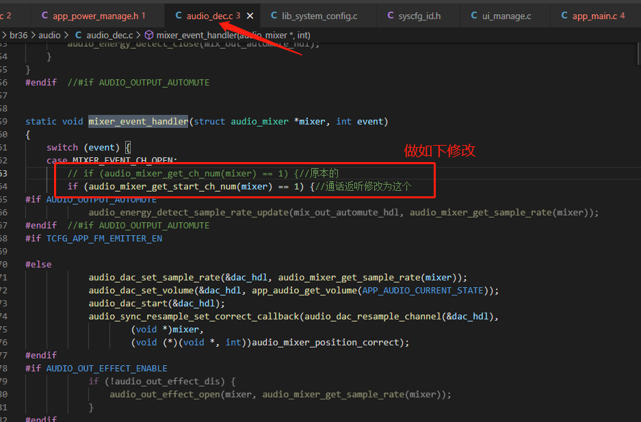641x422 pixels.
Task: Click the TCFG_APP_FM_EMITTER_EN macro
Action: pyautogui.click(x=104, y=239)
